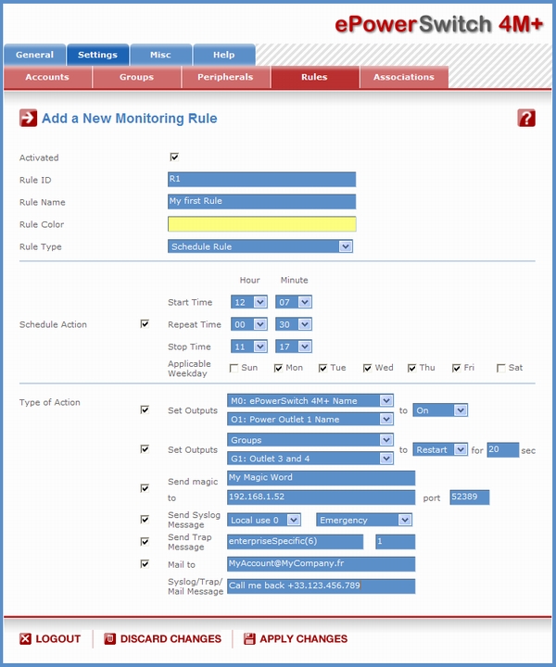Open the Rules sub-tab
The image size is (556, 667).
(314, 77)
